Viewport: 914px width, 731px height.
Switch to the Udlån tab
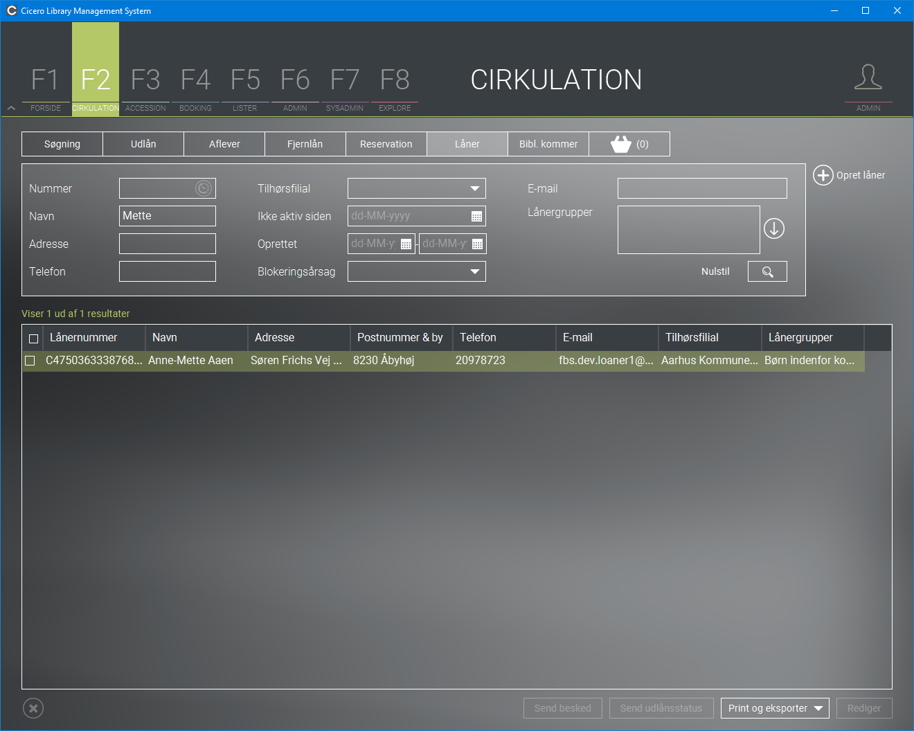click(143, 144)
